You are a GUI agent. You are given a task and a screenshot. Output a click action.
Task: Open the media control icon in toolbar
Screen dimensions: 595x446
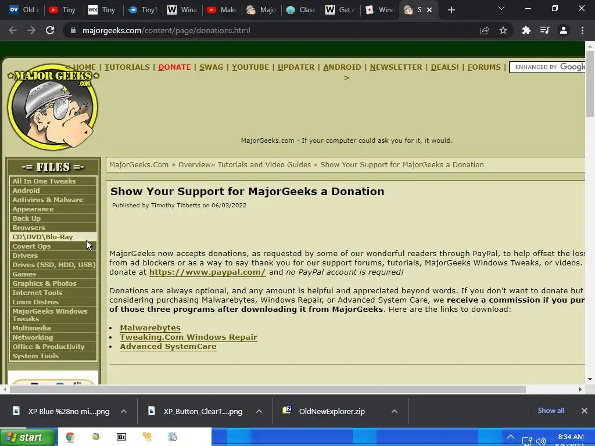545,30
